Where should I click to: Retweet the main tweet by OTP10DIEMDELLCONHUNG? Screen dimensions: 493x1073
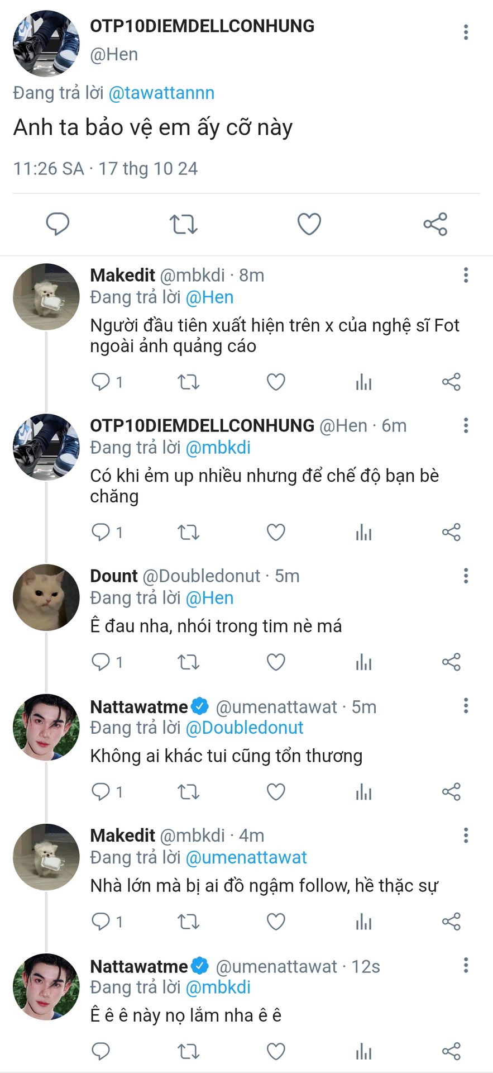183,224
